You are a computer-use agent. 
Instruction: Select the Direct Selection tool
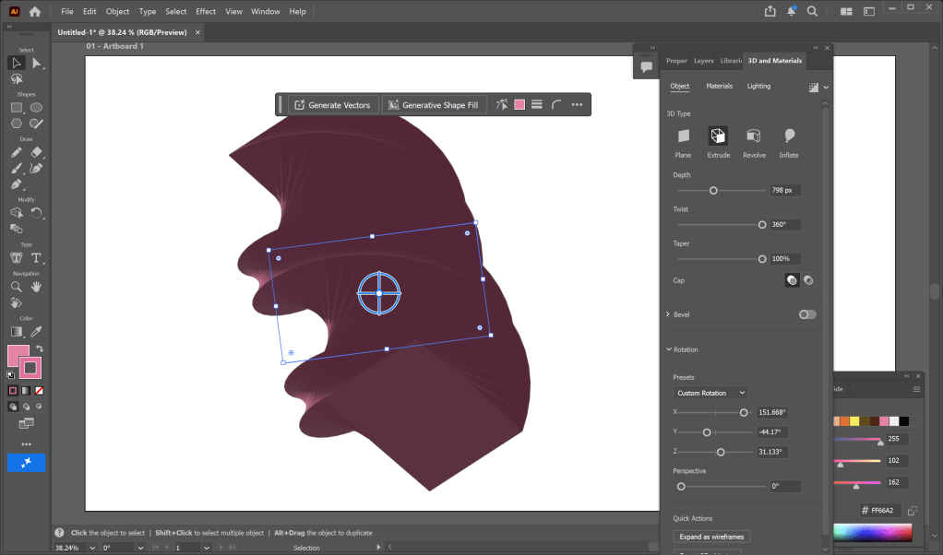tap(37, 63)
